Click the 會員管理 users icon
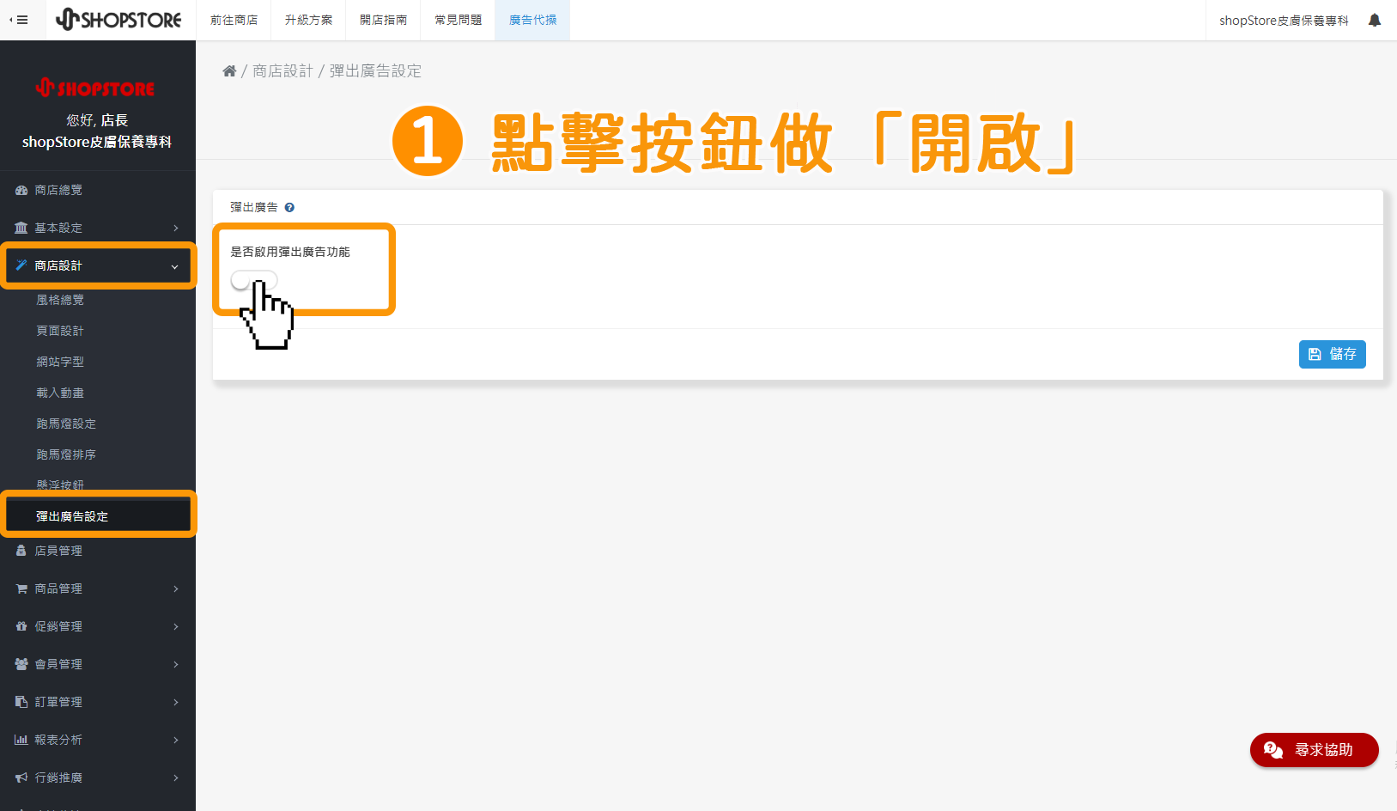Image resolution: width=1397 pixels, height=811 pixels. click(x=21, y=664)
